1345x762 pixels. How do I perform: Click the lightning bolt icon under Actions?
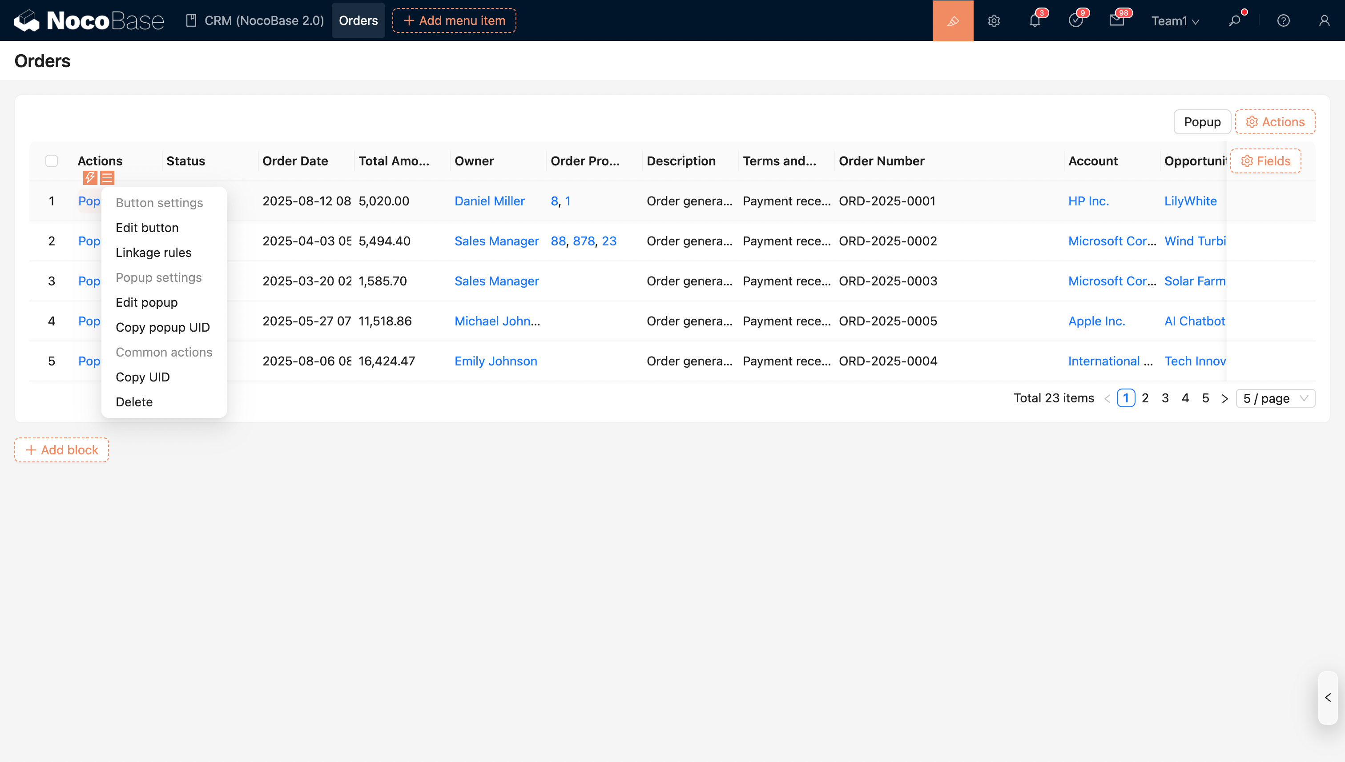(90, 178)
